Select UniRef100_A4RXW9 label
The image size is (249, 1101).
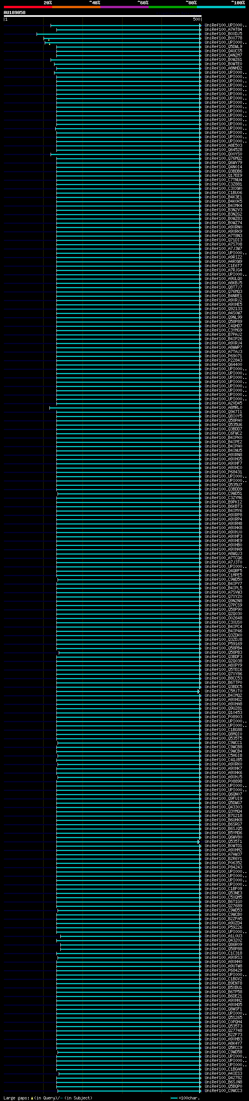[223, 261]
